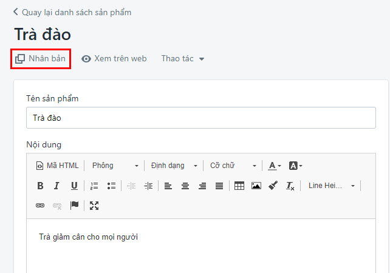Toggle italic formatting
The height and width of the screenshot is (273, 390).
[57, 186]
